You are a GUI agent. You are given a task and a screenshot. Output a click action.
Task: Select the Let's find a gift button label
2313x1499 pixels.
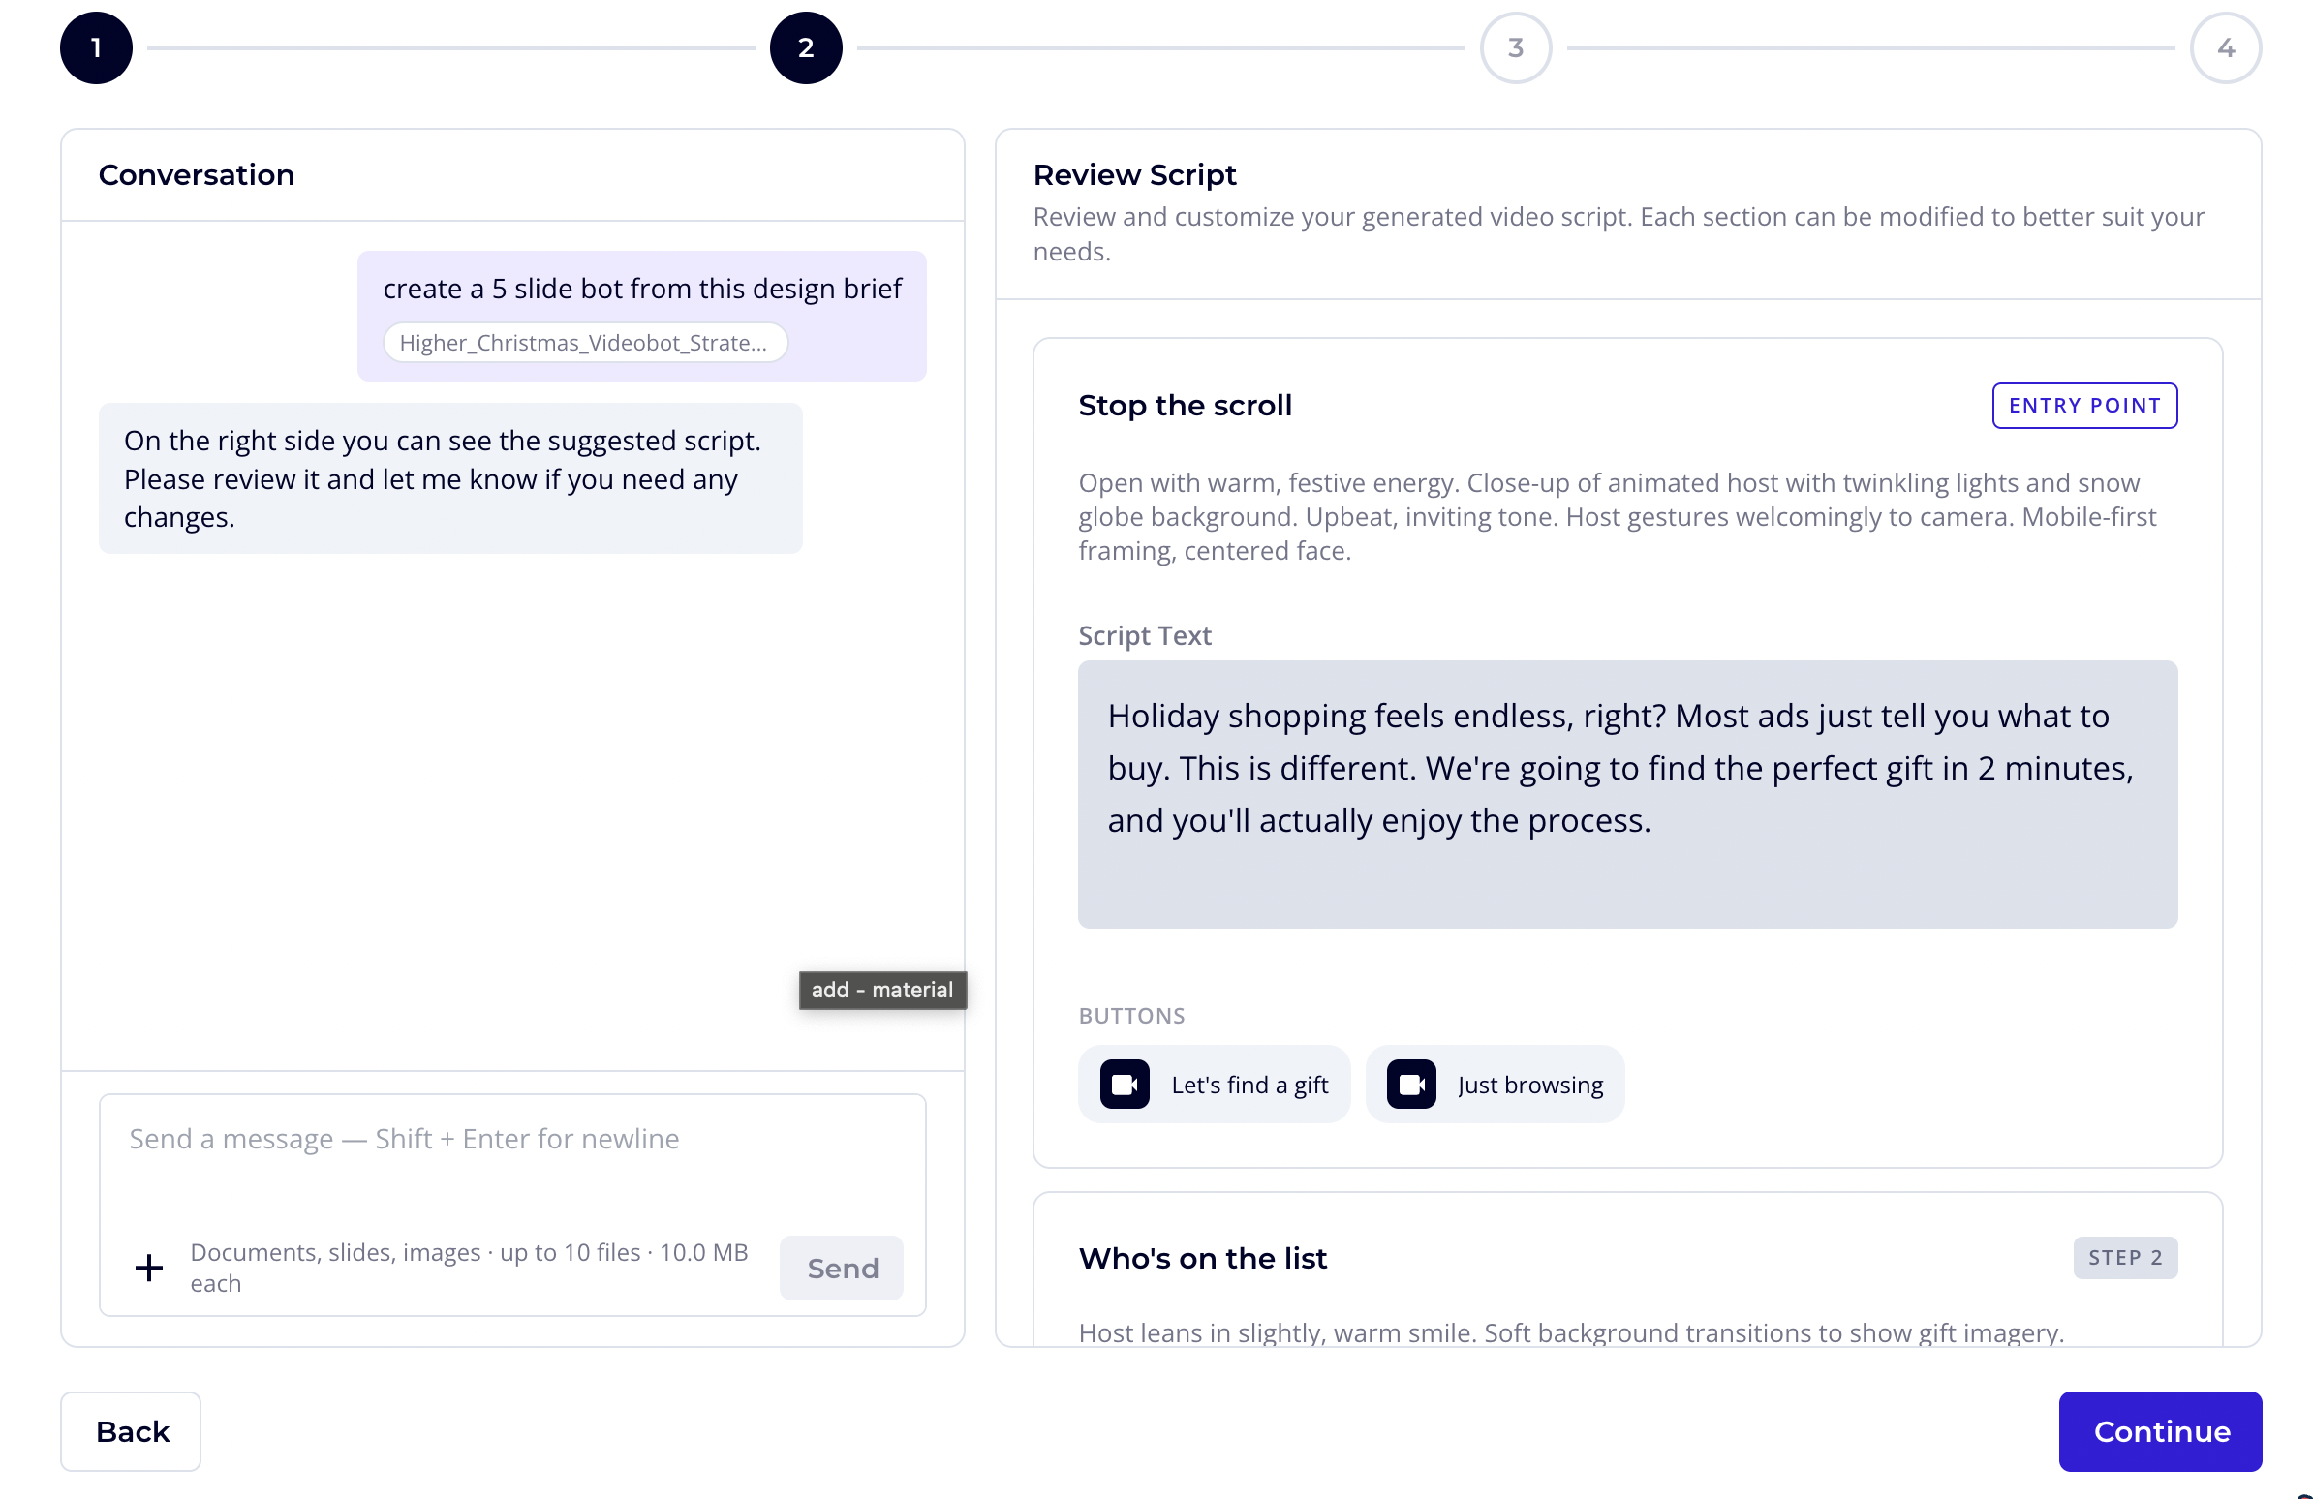[1249, 1085]
